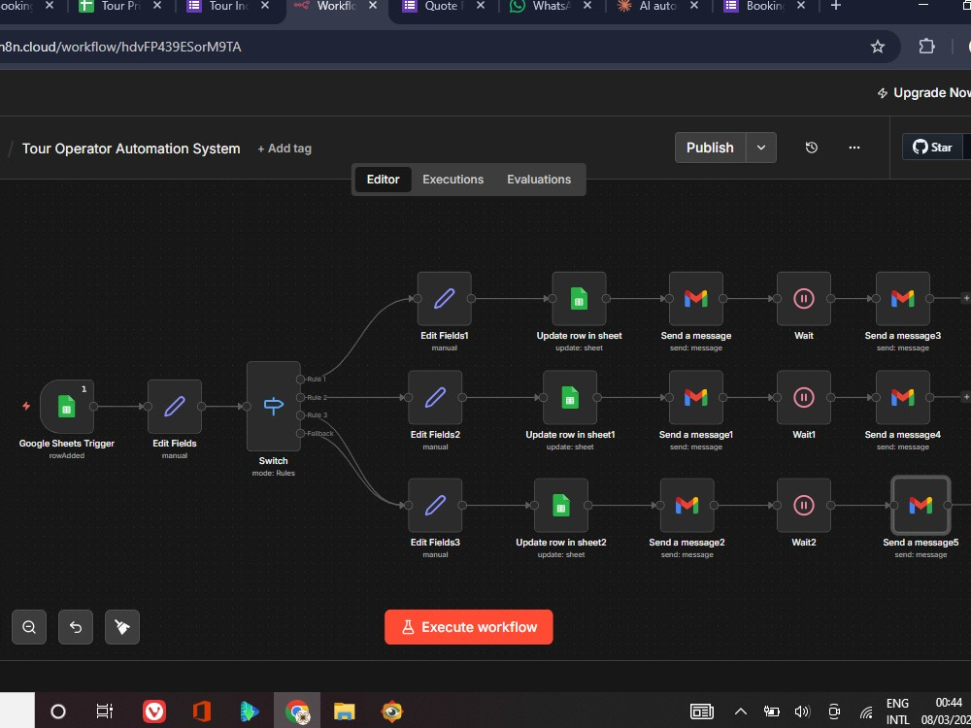The image size is (971, 728).
Task: Click the browser address bar URL
Action: pos(120,47)
